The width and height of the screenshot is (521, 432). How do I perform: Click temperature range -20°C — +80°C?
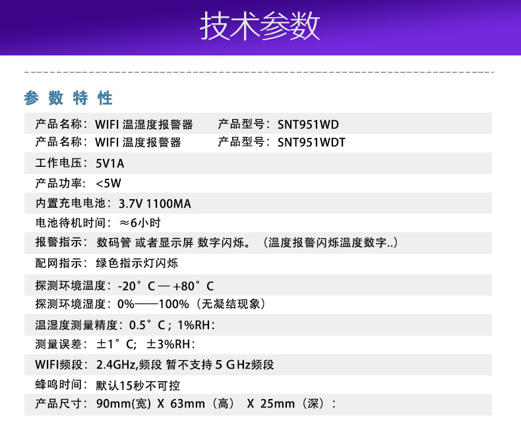coord(166,286)
